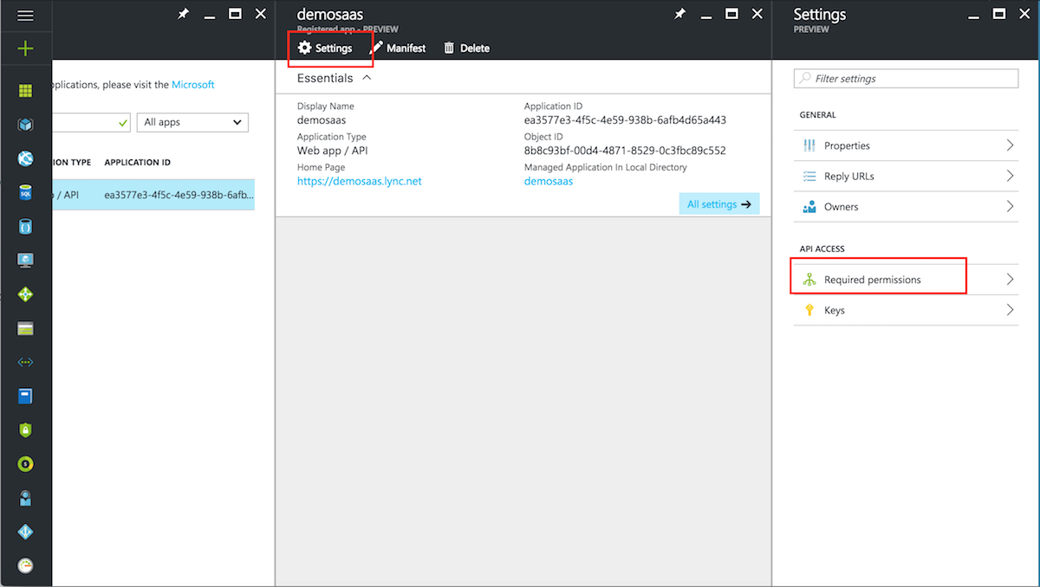This screenshot has height=587, width=1040.
Task: Maximize the demosaas blade
Action: point(731,14)
